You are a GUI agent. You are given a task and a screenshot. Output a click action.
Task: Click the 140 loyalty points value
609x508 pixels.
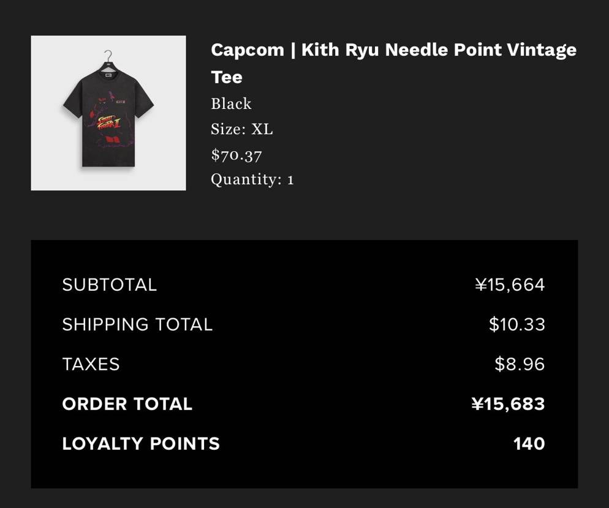[529, 444]
